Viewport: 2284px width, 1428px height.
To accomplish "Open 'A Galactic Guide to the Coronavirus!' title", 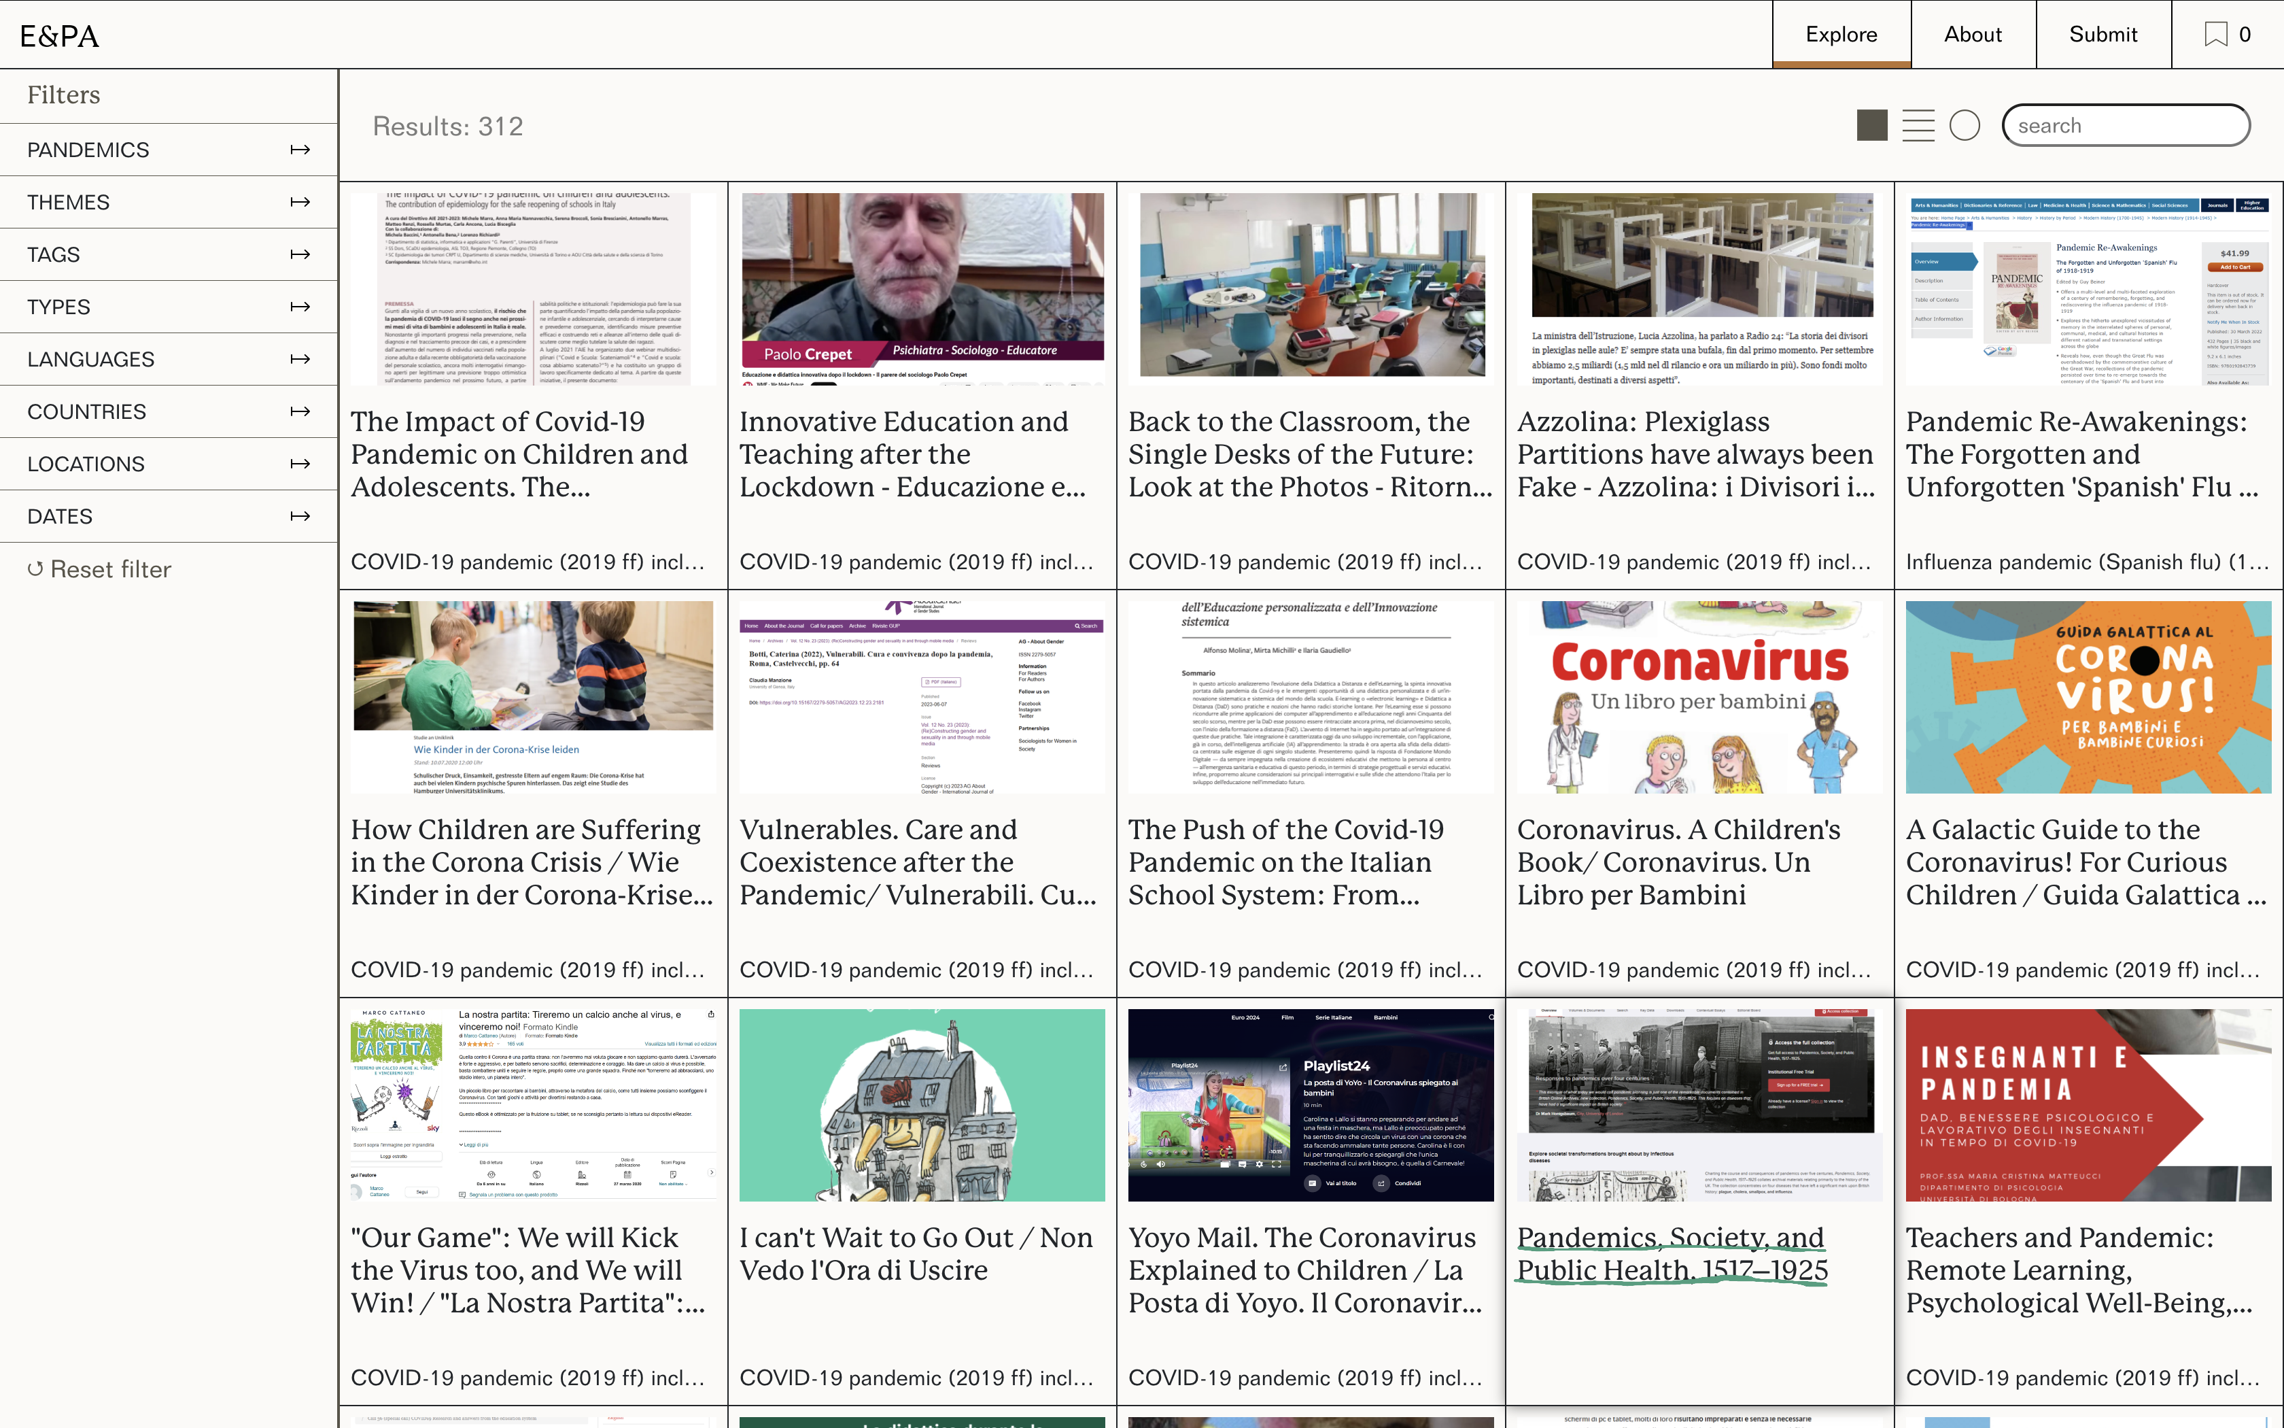I will [2087, 862].
